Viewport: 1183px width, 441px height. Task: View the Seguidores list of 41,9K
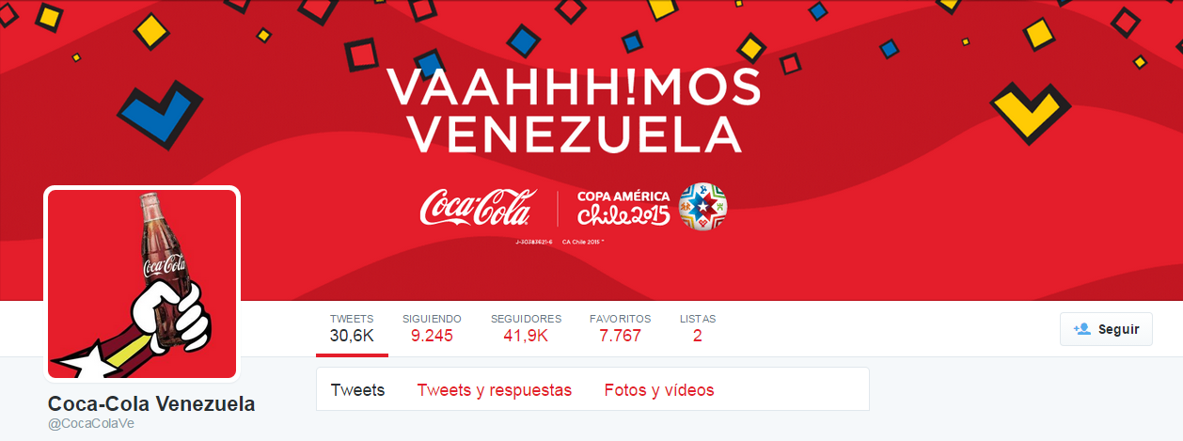click(526, 329)
